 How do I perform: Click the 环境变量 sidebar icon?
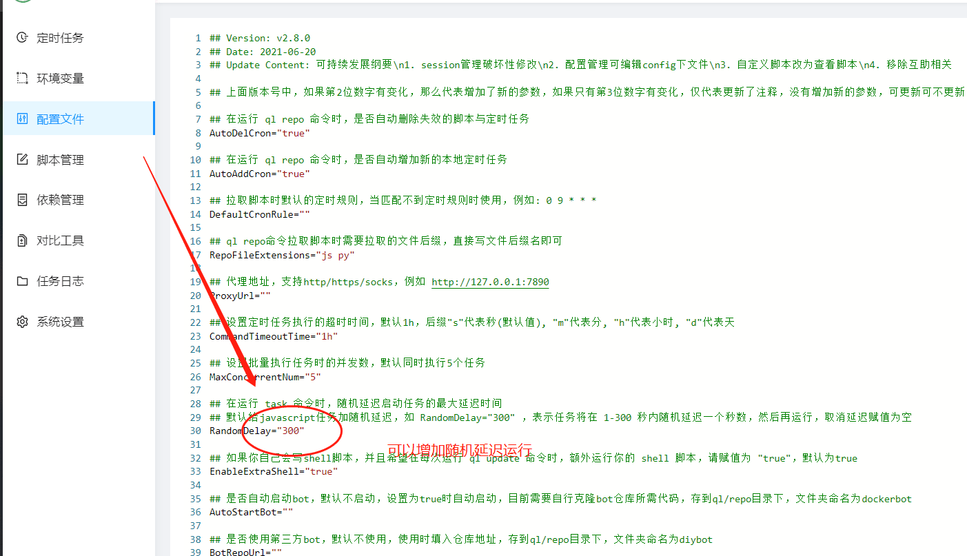tap(23, 79)
